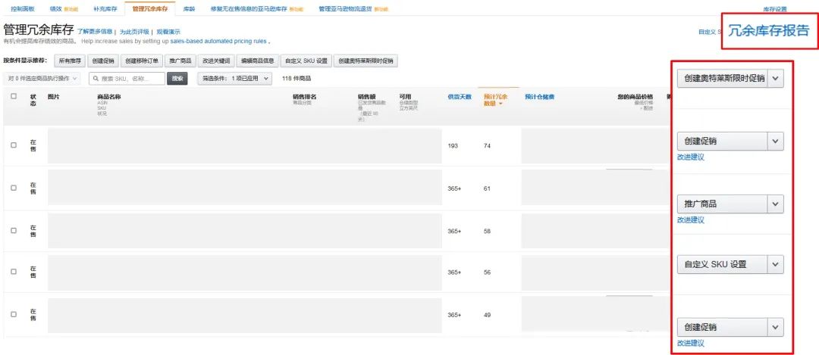Click the 118 件商品 count text
This screenshot has width=819, height=355.
tap(297, 78)
